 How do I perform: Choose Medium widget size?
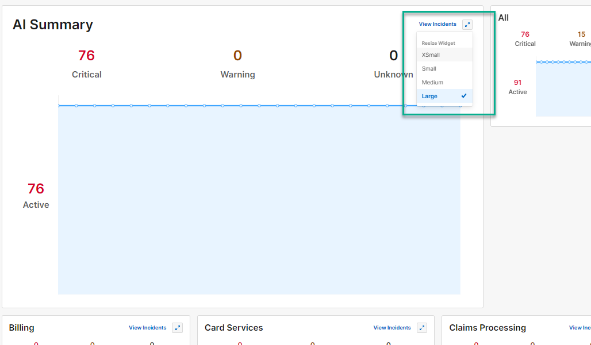(x=432, y=82)
